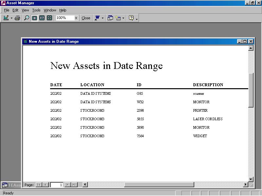Expand the Office Links dropdown arrow
This screenshot has height=196, width=262.
click(103, 18)
